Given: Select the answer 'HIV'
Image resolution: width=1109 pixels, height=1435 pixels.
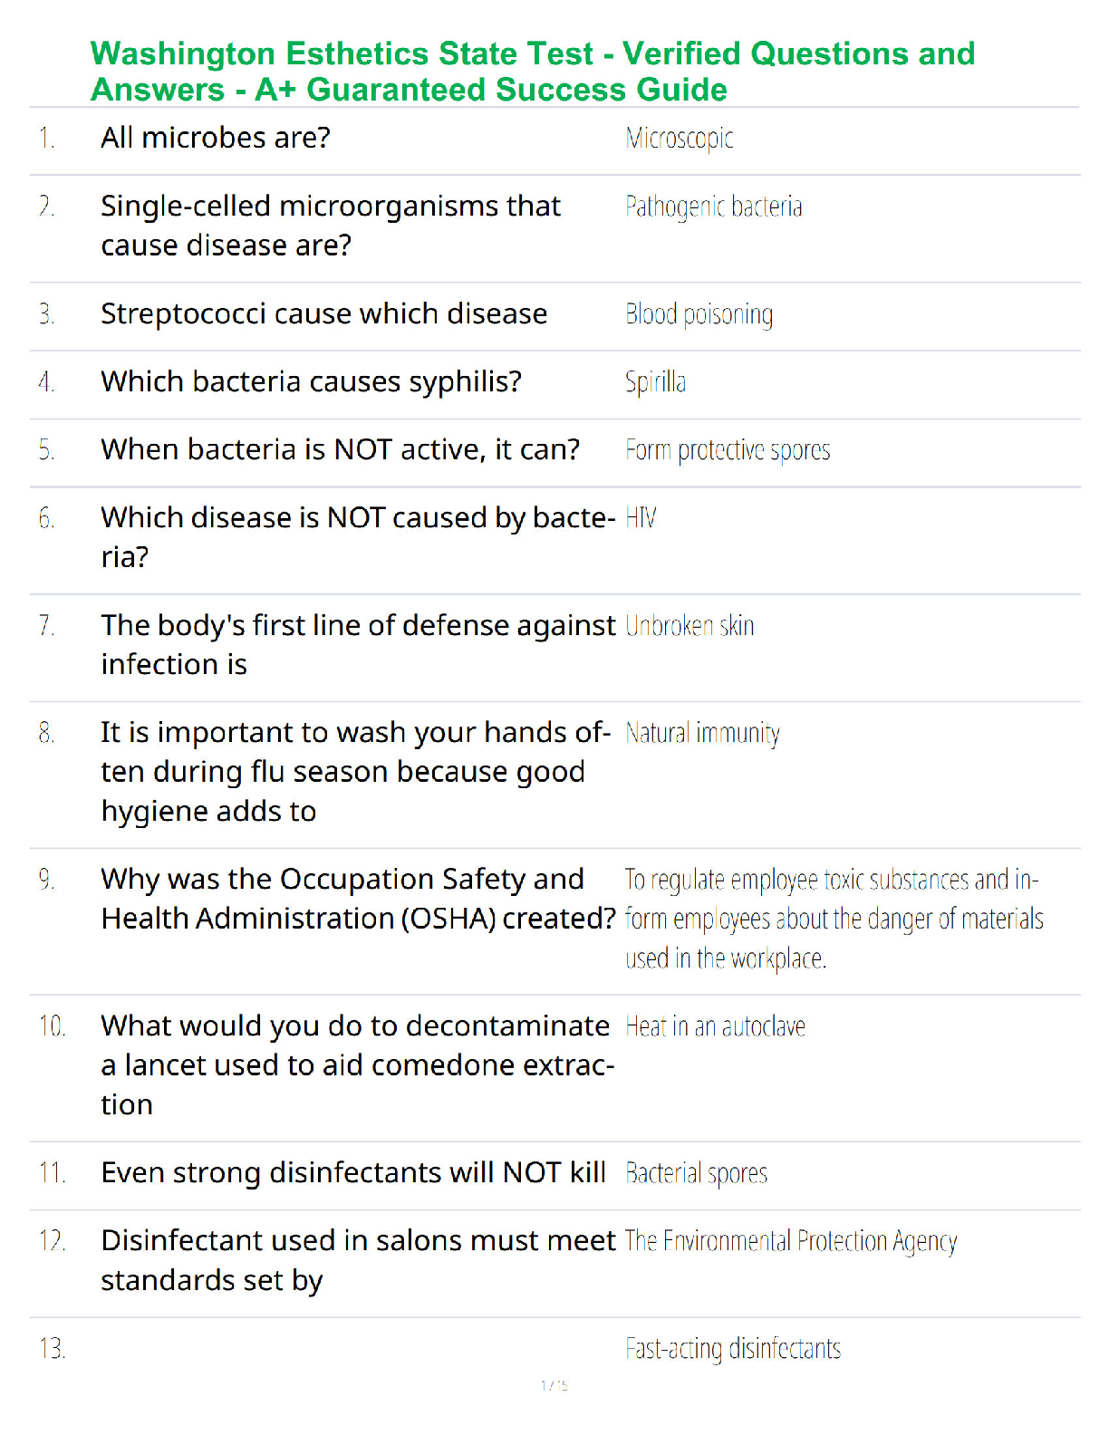Looking at the screenshot, I should [641, 518].
